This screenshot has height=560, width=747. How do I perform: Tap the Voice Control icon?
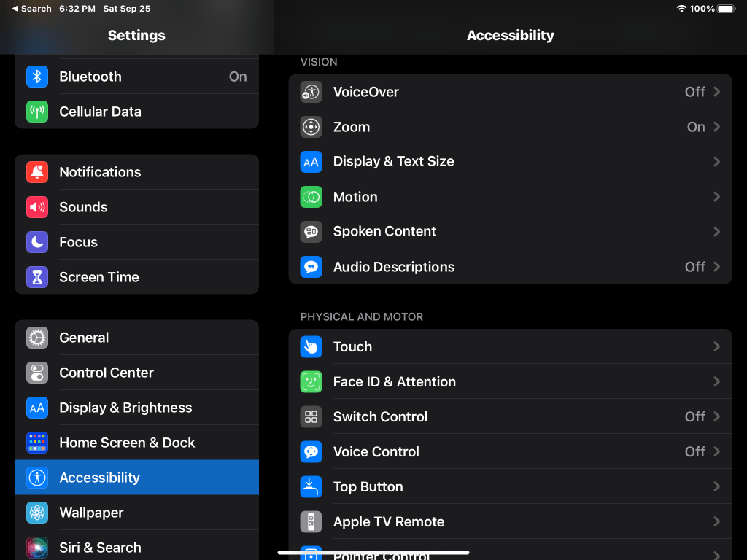[x=311, y=451]
